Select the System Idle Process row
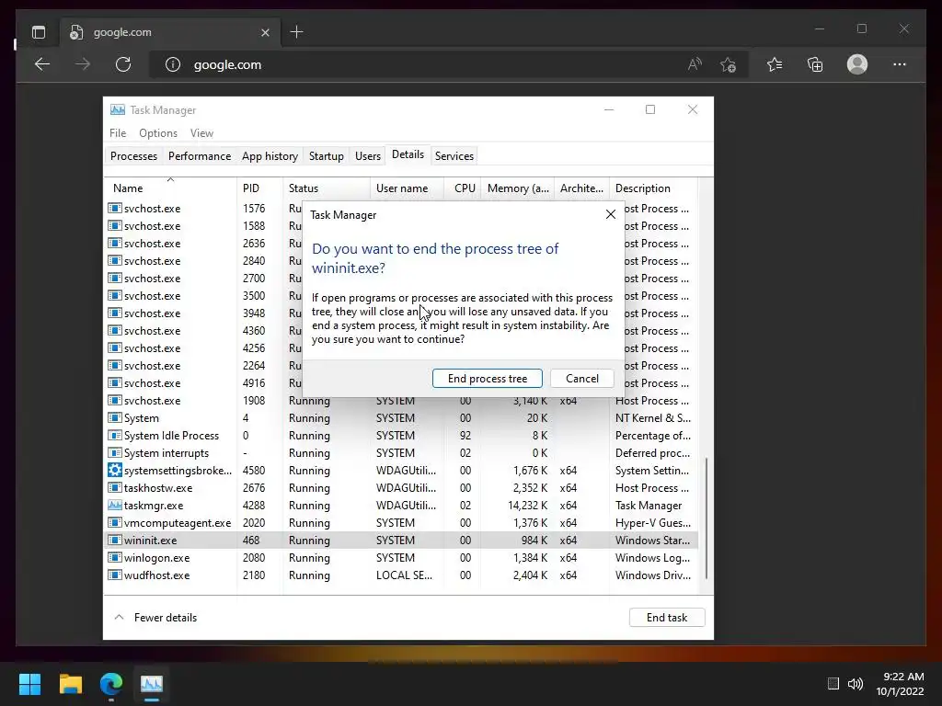The image size is (942, 706). (401, 435)
